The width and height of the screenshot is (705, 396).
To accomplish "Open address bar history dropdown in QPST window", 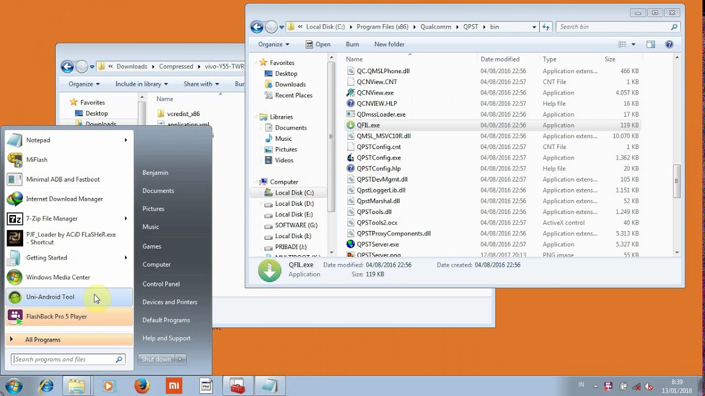I will 534,27.
